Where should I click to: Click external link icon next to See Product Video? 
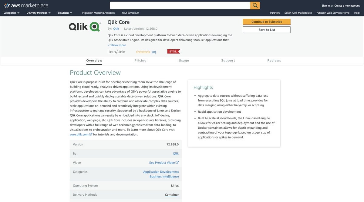177,162
